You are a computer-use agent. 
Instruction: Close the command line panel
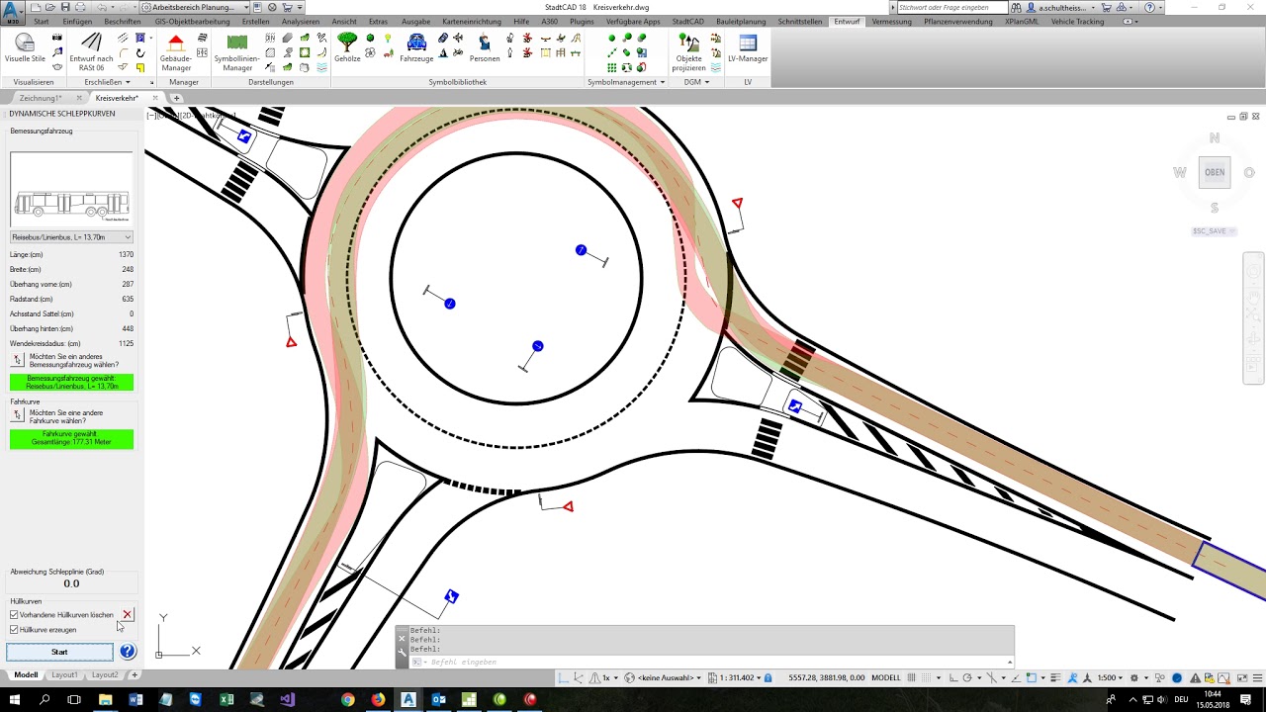point(403,639)
